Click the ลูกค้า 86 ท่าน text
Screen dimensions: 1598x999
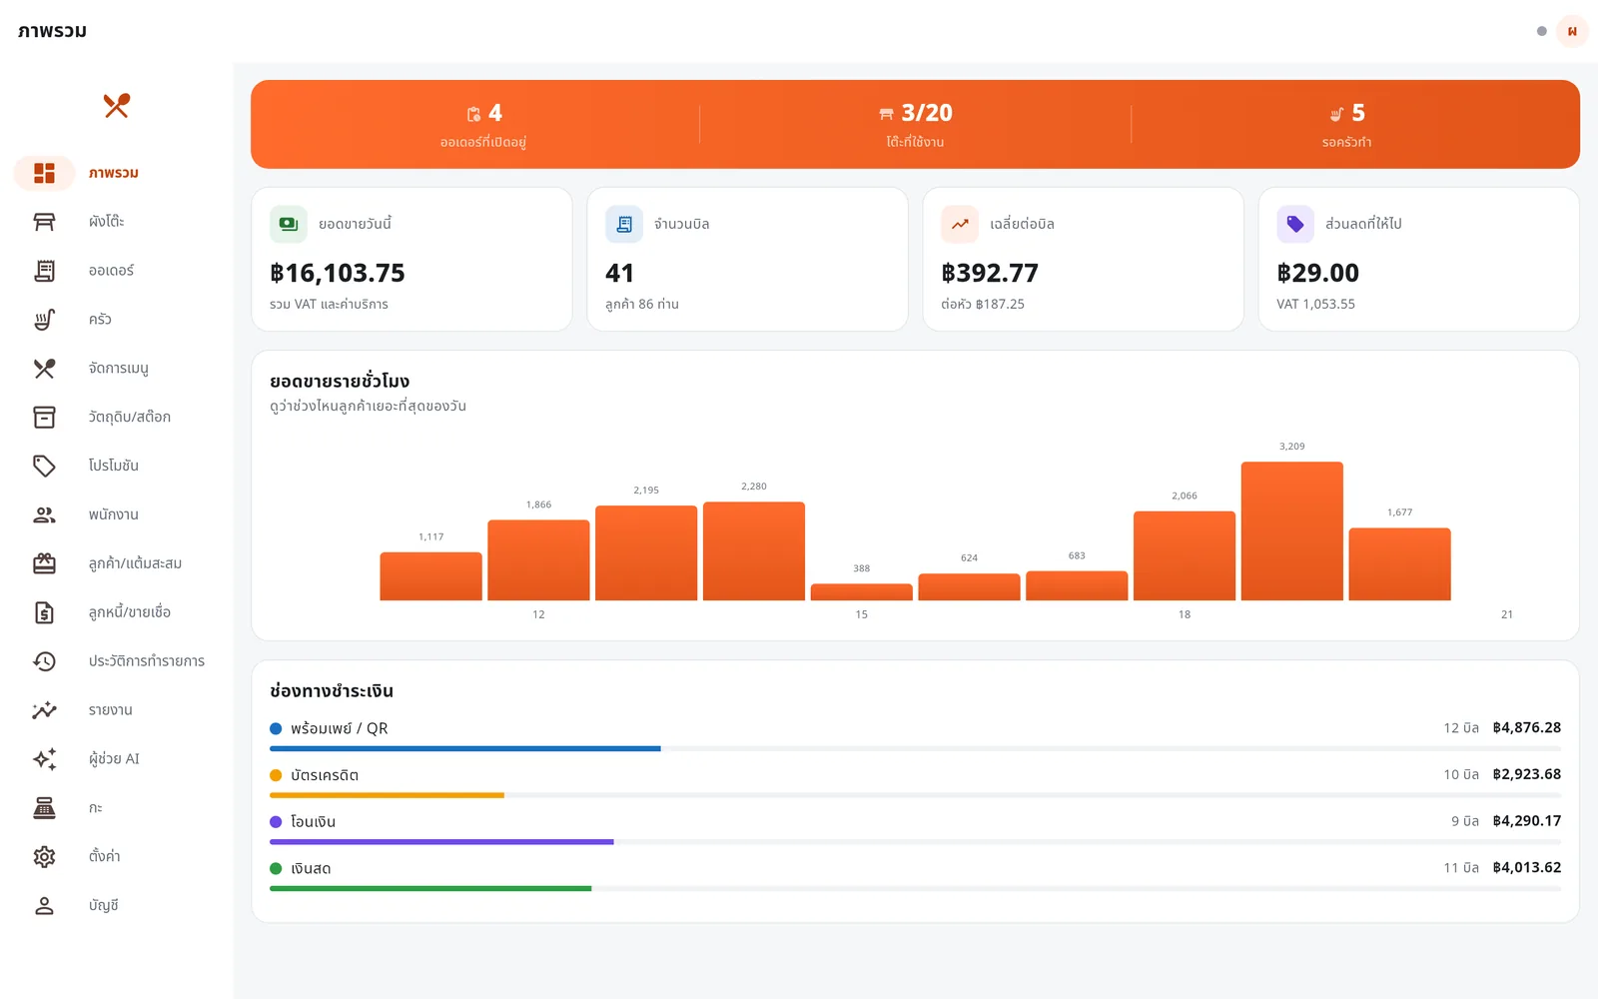(x=642, y=304)
